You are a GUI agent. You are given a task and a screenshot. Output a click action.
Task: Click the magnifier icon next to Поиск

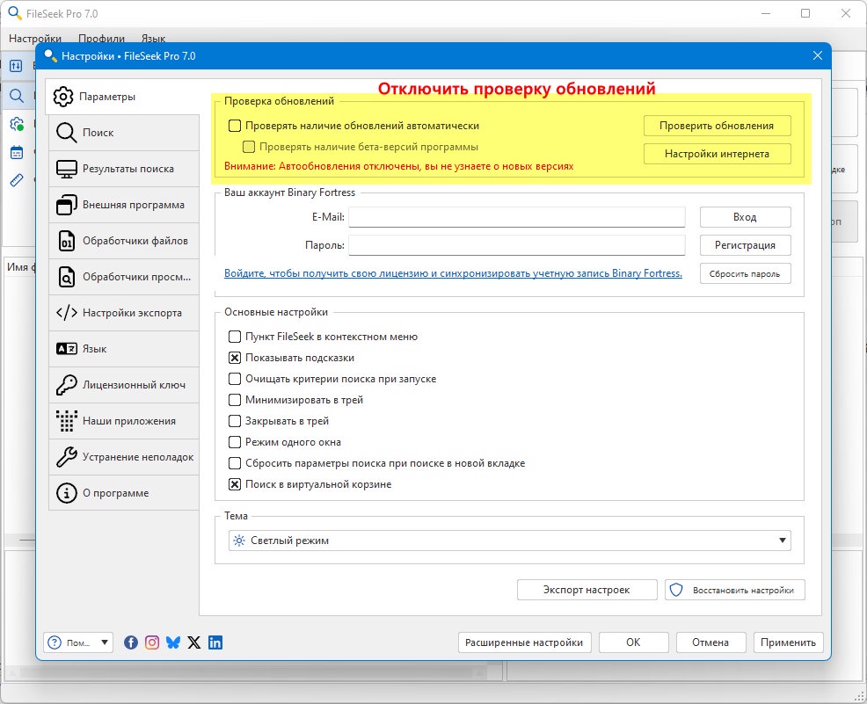[66, 133]
